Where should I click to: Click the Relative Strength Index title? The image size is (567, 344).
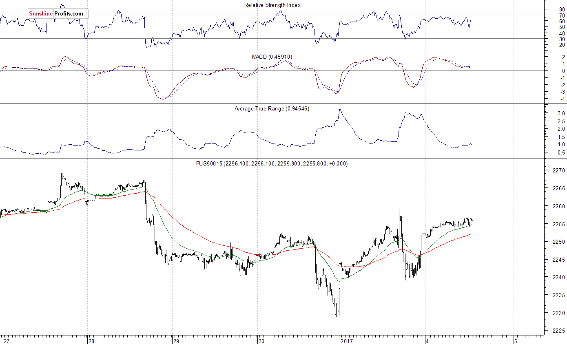(x=272, y=5)
